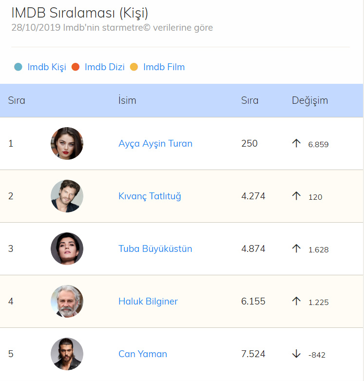364x381 pixels.
Task: Open Tuba Büyüküstün's profile picture
Action: (67, 249)
